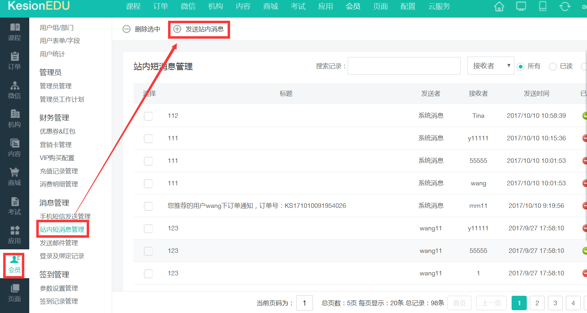Select the 已读 radio button

(552, 66)
